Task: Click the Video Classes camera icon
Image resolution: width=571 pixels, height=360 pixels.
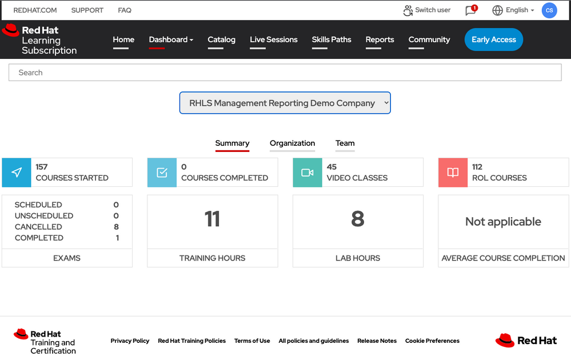Action: (x=308, y=173)
